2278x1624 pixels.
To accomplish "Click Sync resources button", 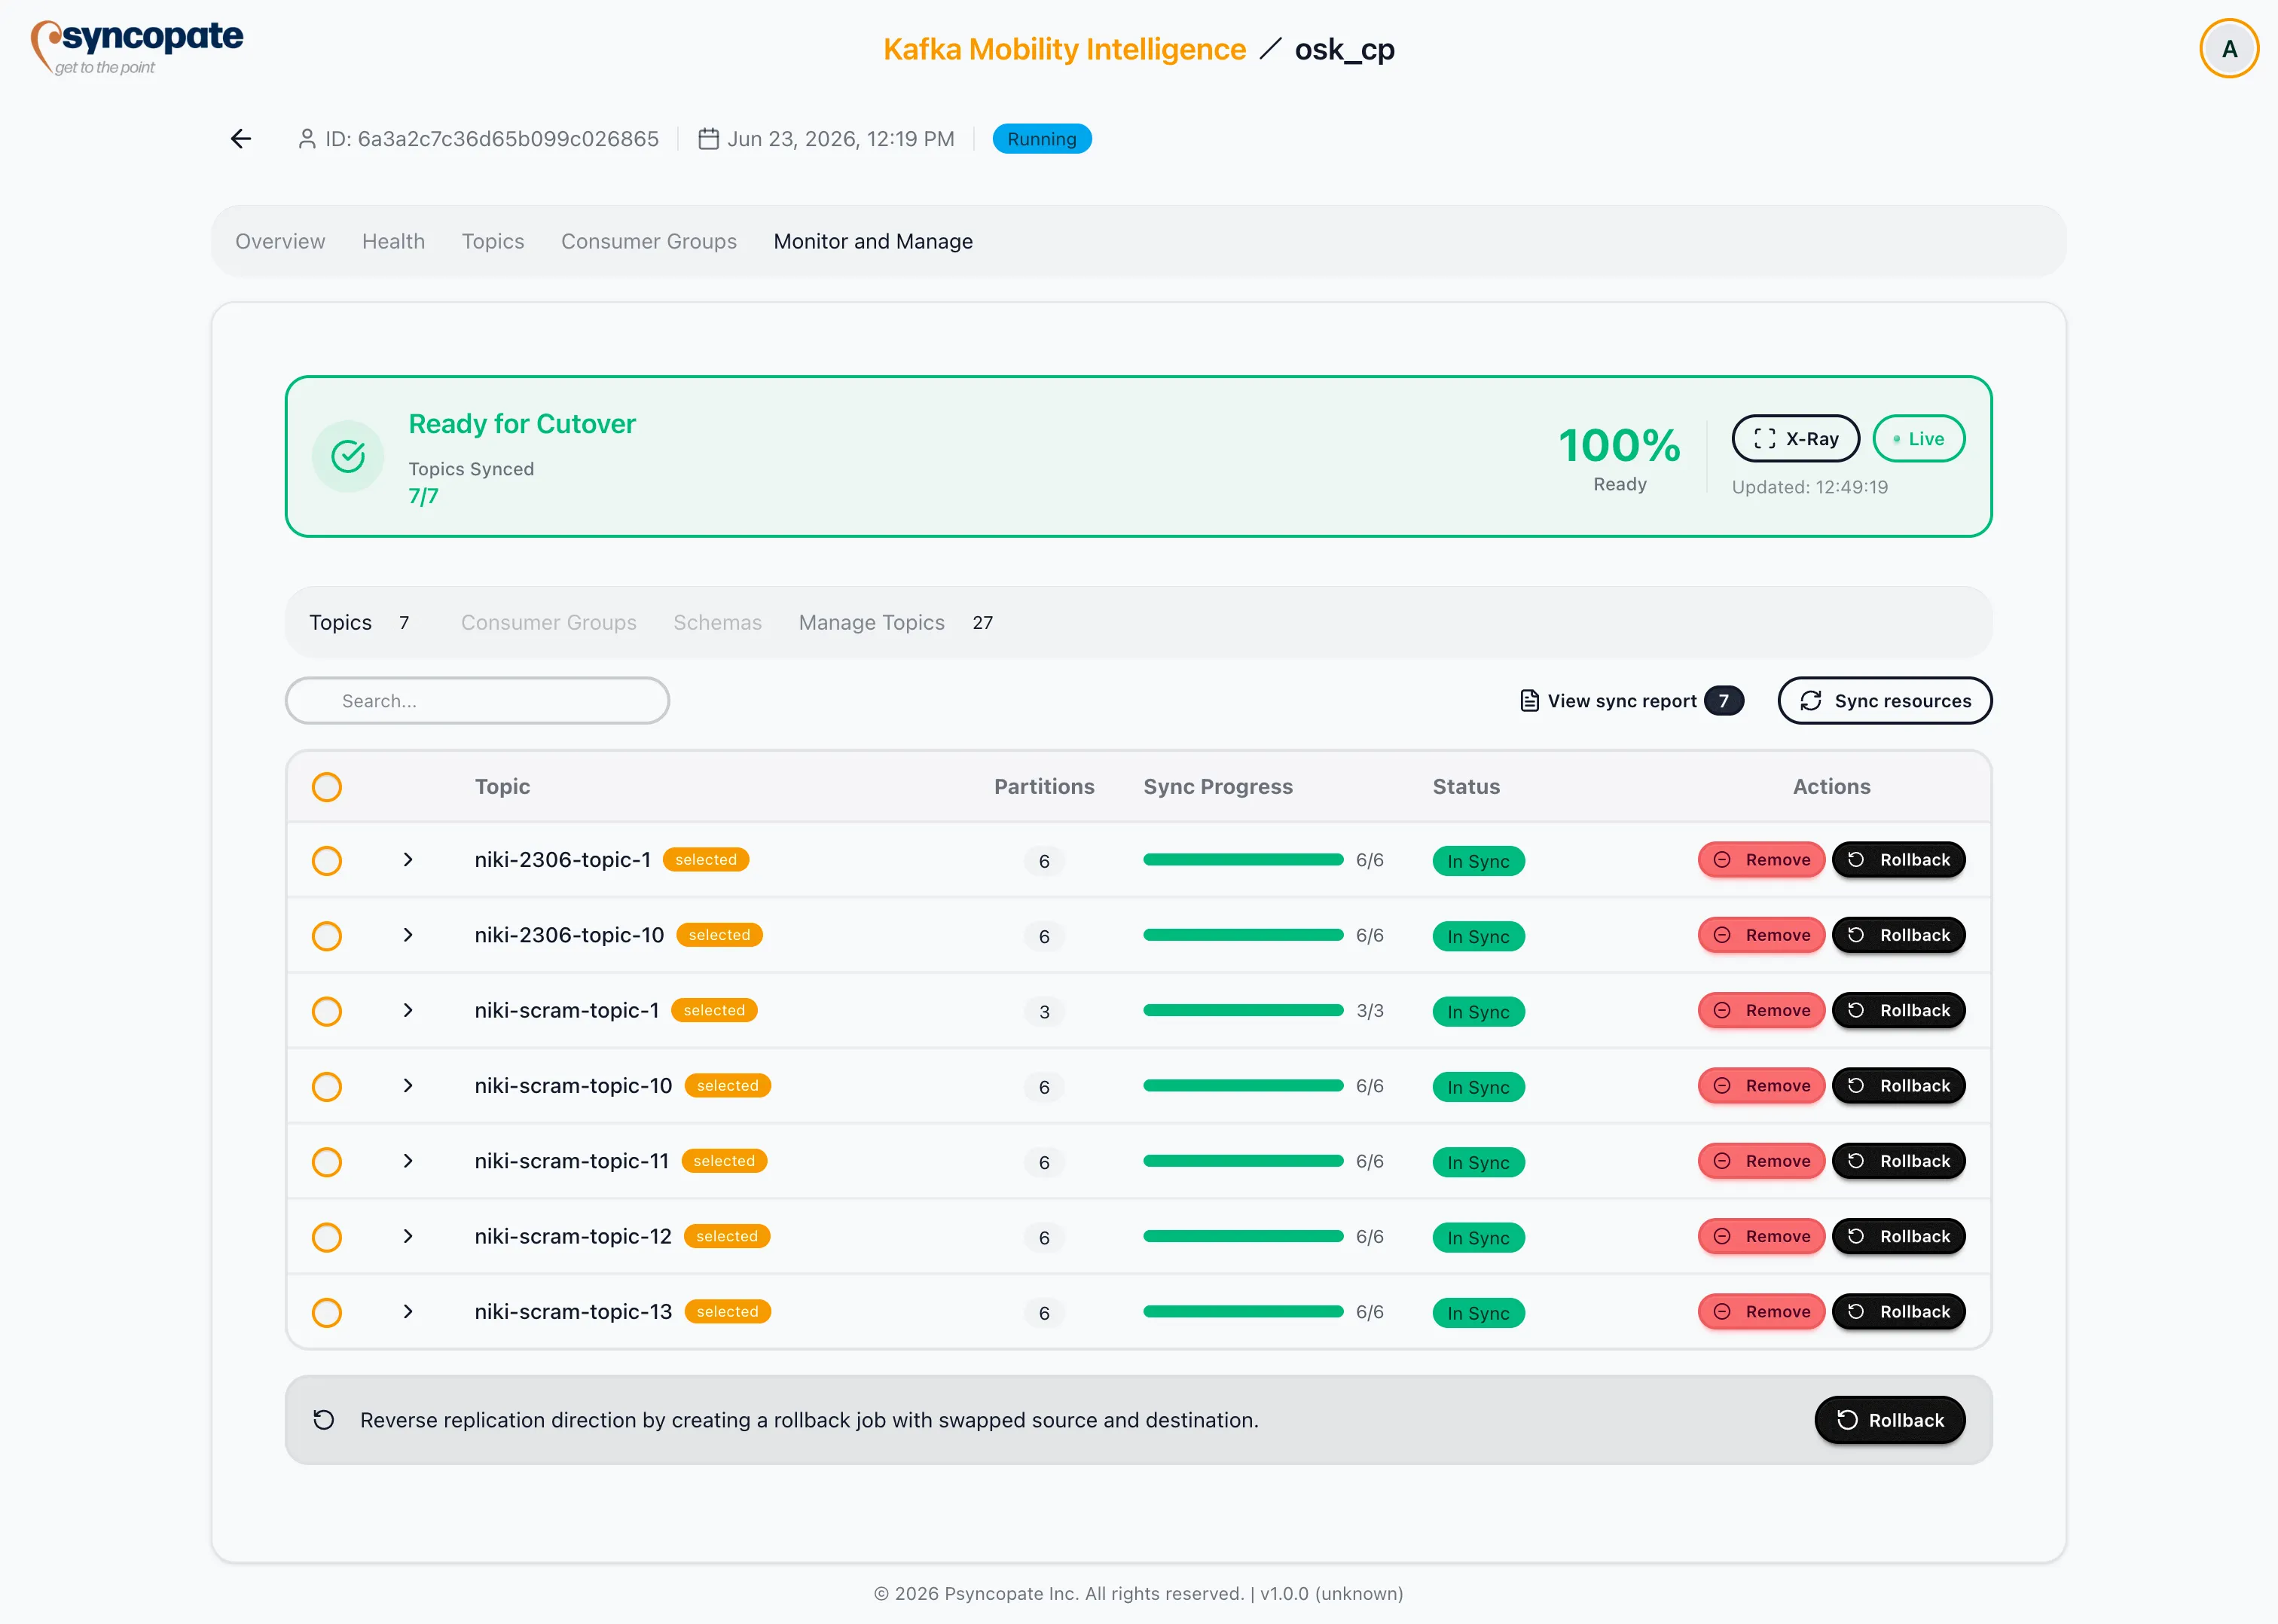I will pos(1884,701).
